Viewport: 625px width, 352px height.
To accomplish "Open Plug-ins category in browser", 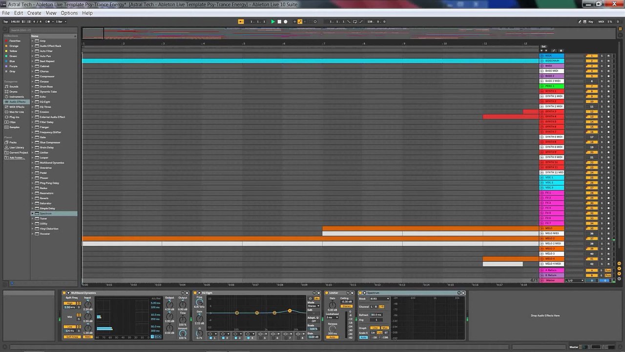I will click(x=14, y=117).
